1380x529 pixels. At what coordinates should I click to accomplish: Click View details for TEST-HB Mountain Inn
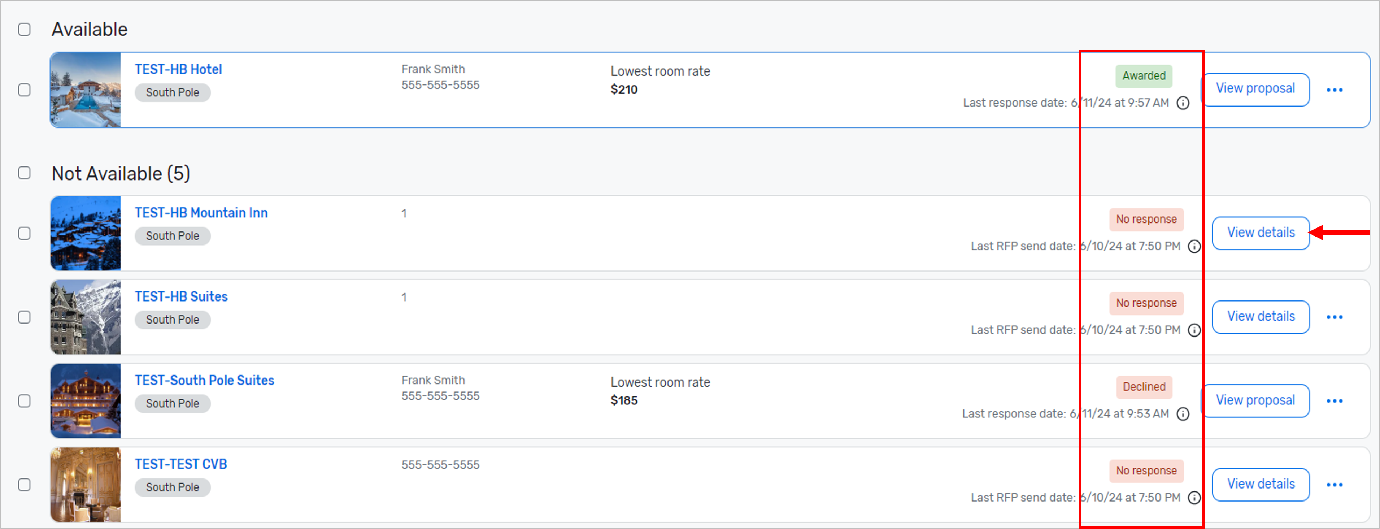[1261, 233]
